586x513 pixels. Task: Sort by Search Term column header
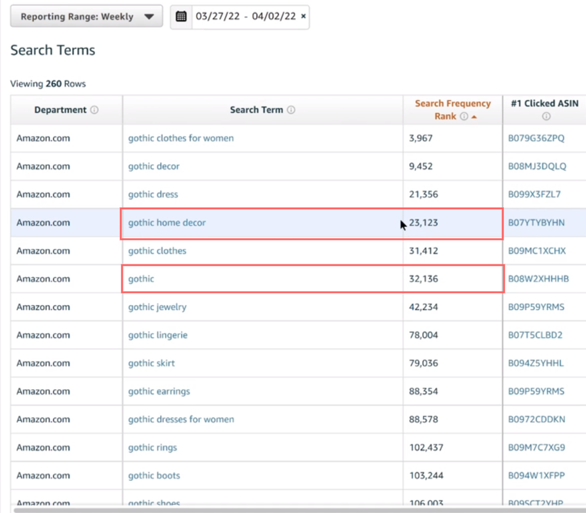(256, 110)
